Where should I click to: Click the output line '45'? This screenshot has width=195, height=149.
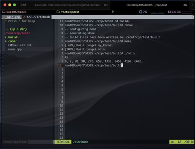click(x=66, y=57)
